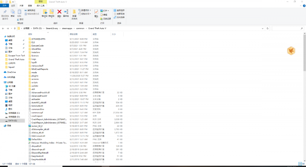Refresh the current folder view
The width and height of the screenshot is (306, 167).
point(267,28)
